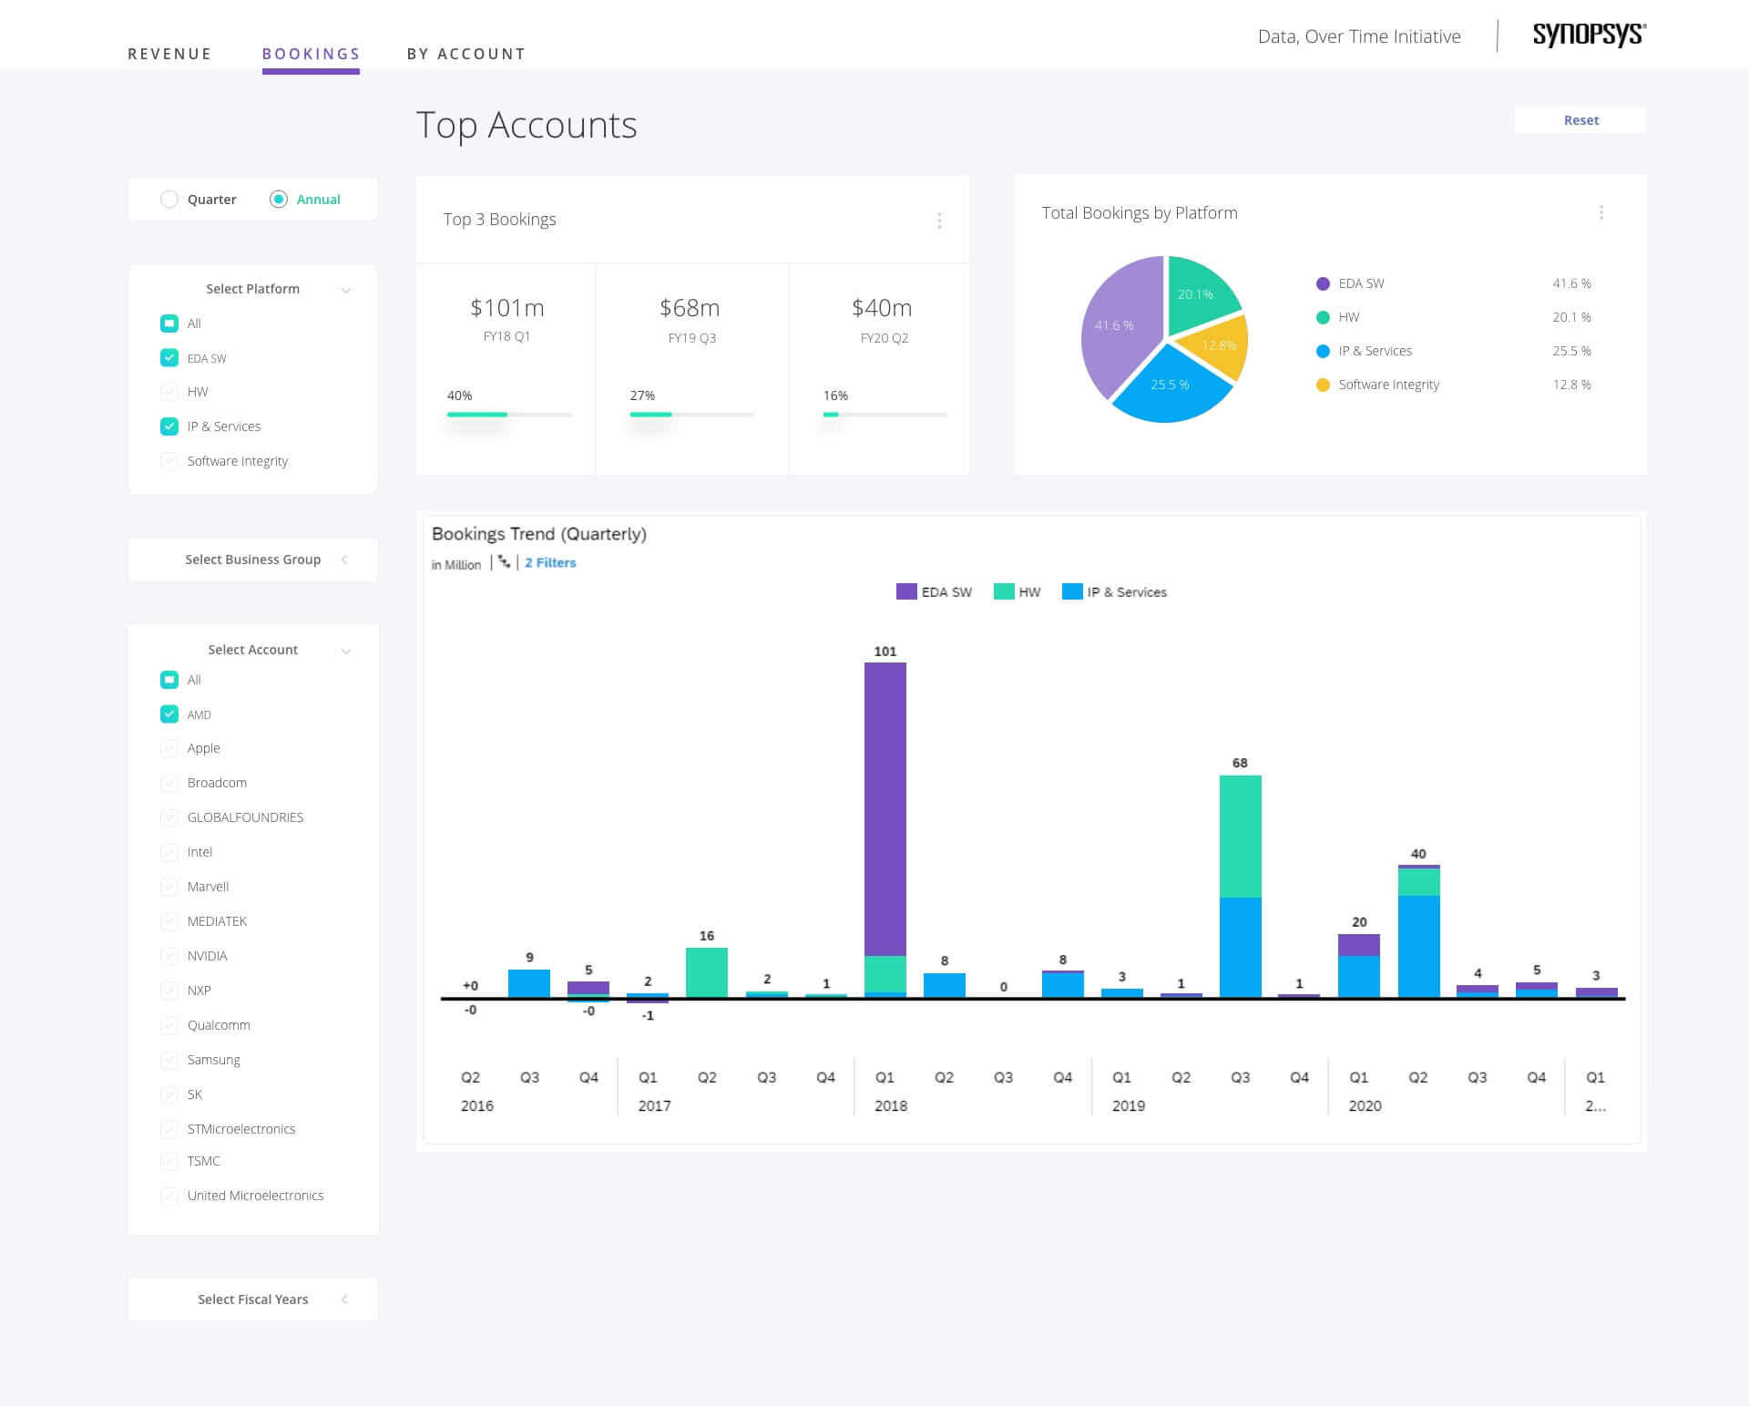
Task: Expand the Select Business Group panel
Action: click(344, 560)
